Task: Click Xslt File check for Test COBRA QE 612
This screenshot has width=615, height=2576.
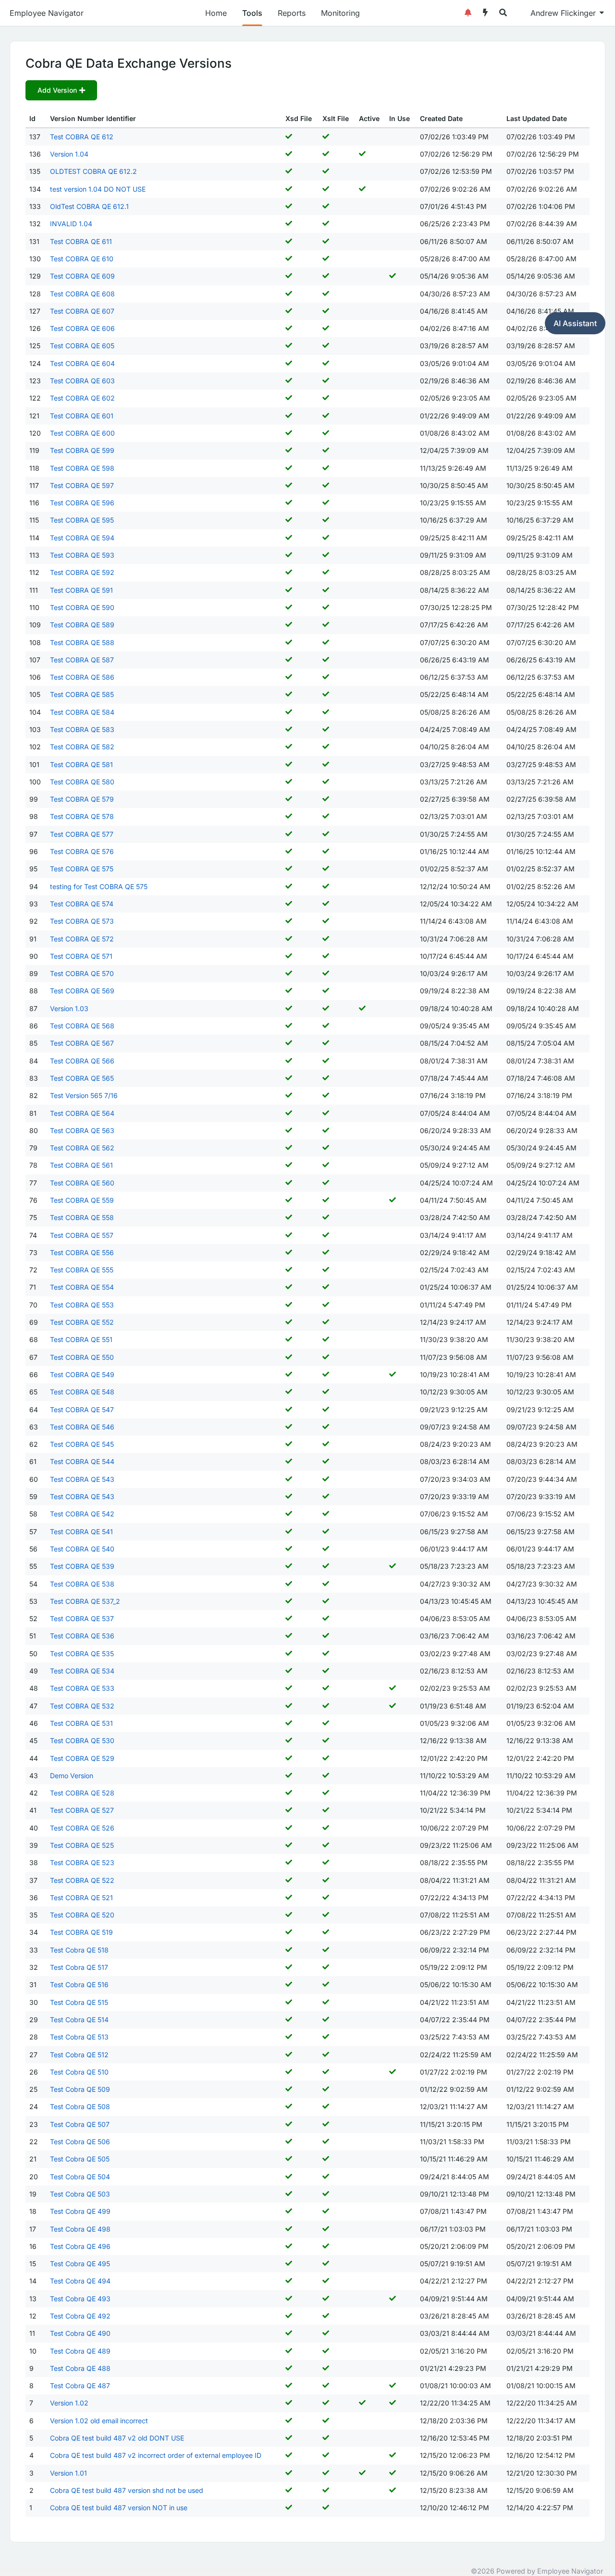Action: pos(326,137)
